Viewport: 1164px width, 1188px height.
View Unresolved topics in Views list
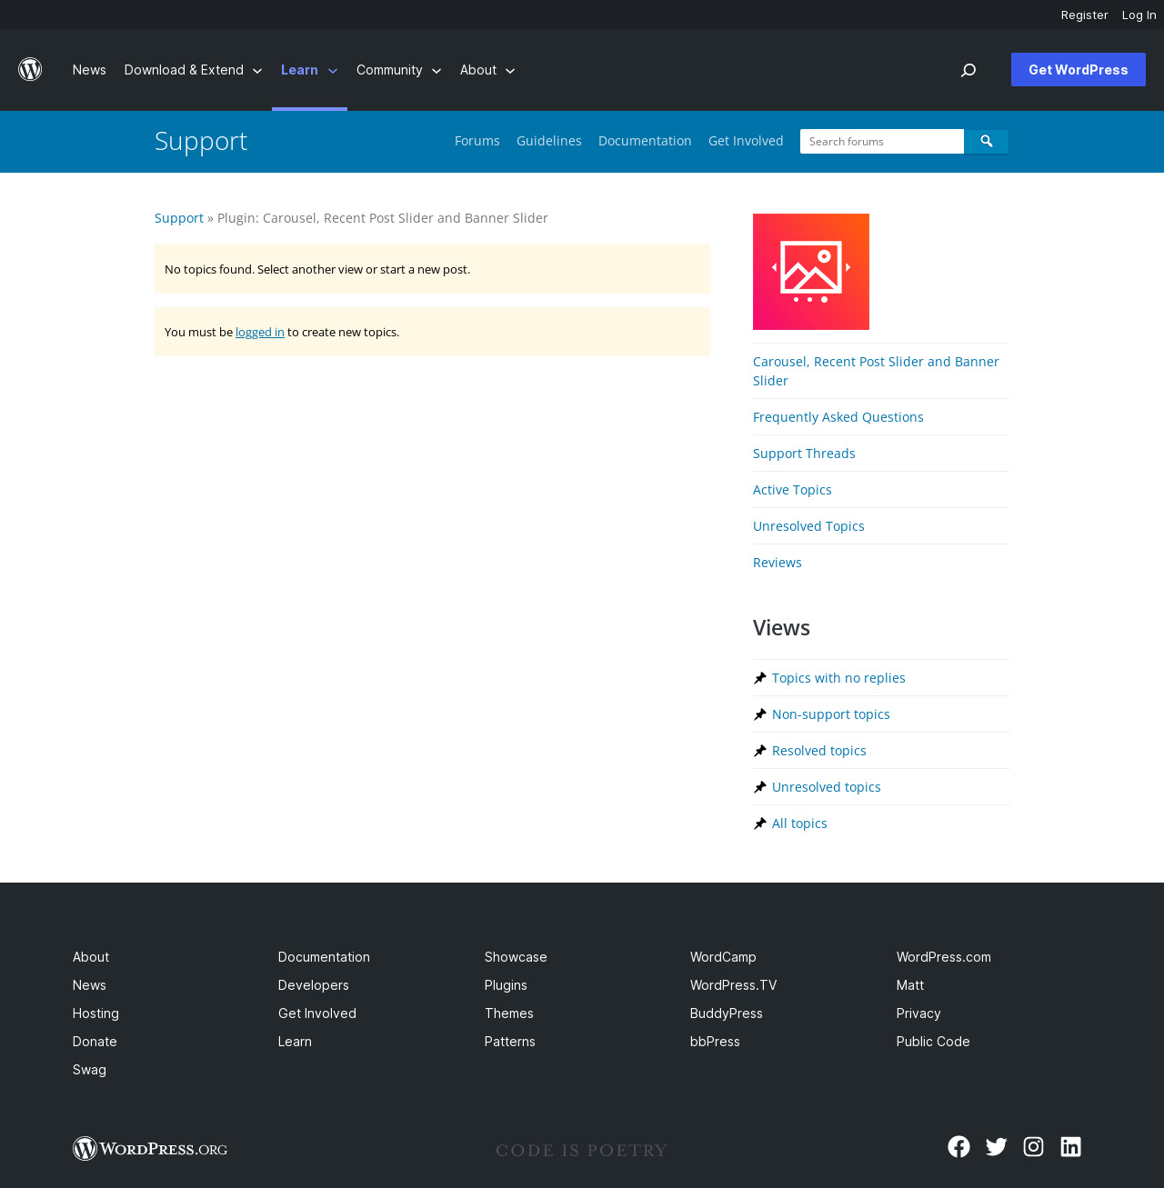827,787
